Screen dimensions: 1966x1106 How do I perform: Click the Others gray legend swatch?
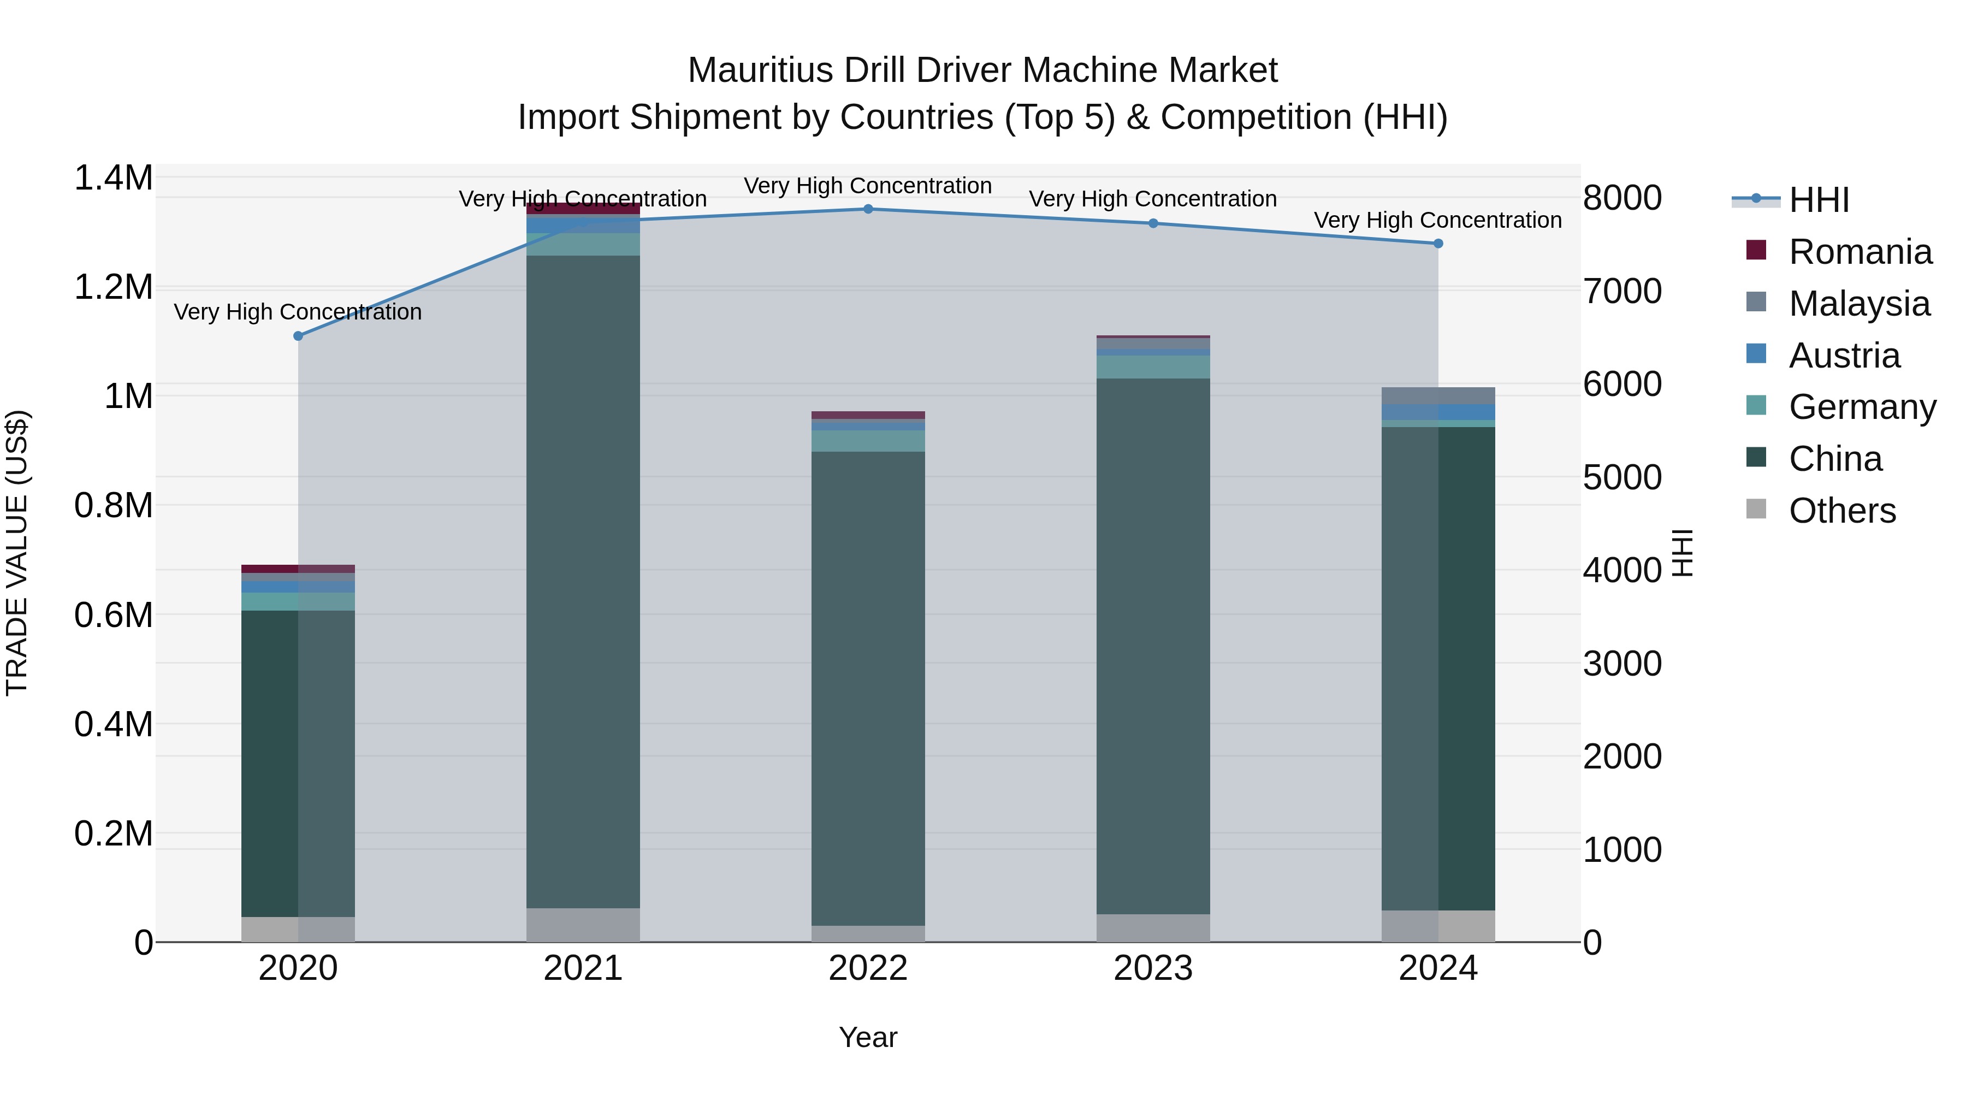1756,509
